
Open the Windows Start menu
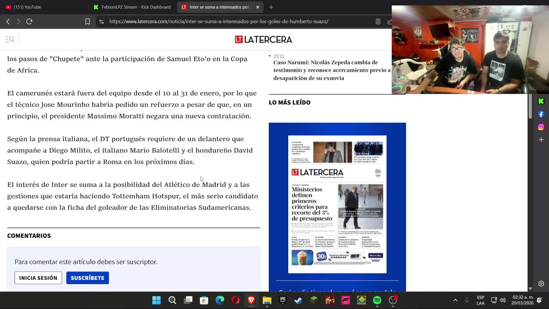pos(157,300)
